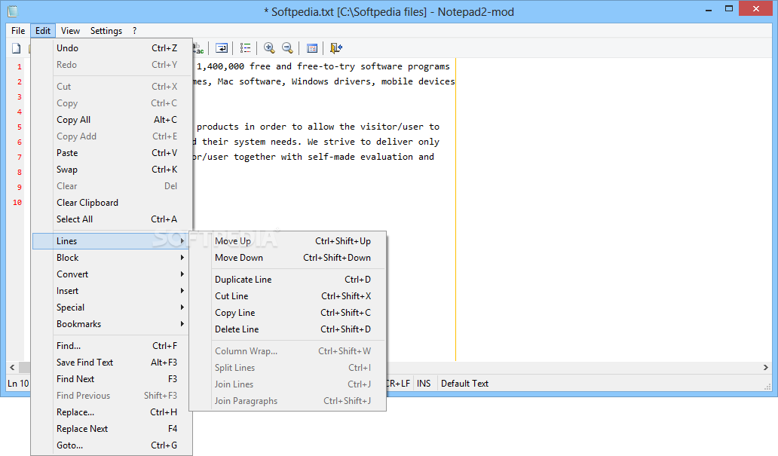This screenshot has width=778, height=456.
Task: Choose Find Next menu entry
Action: (x=112, y=379)
